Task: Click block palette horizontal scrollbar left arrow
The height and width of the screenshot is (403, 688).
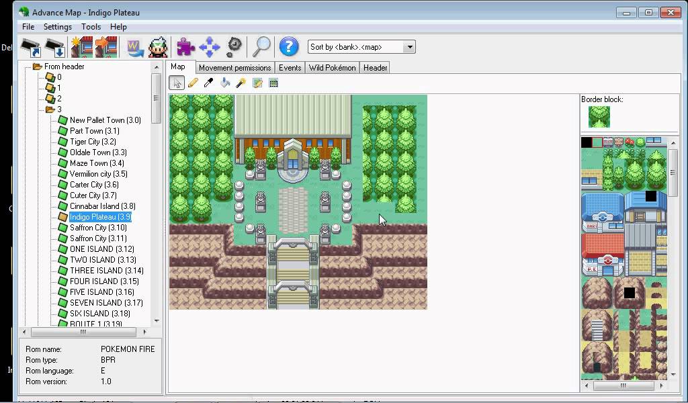Action: click(x=587, y=386)
